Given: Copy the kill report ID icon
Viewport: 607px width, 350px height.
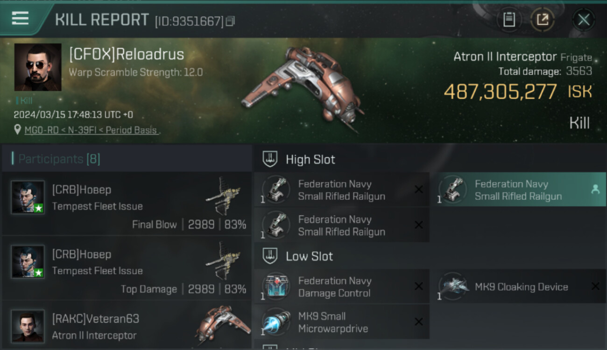Looking at the screenshot, I should [x=230, y=21].
